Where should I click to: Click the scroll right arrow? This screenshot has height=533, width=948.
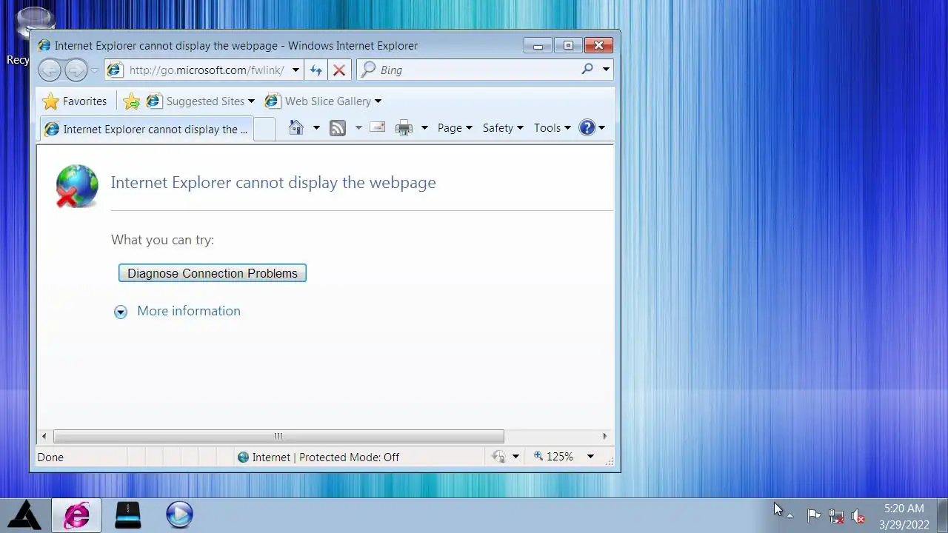[604, 436]
